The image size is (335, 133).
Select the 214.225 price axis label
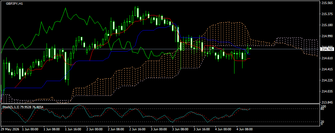click(327, 80)
